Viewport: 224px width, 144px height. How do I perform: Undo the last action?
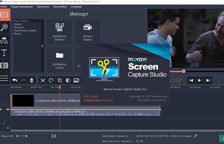click(15, 80)
